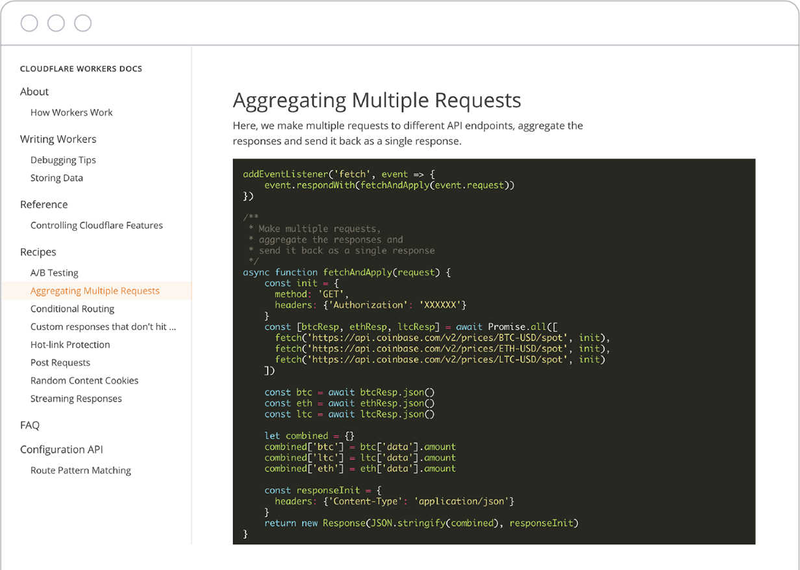800x570 pixels.
Task: Open the About section in sidebar
Action: [x=34, y=92]
